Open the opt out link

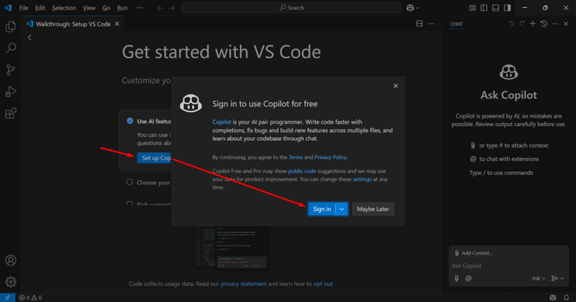point(323,284)
